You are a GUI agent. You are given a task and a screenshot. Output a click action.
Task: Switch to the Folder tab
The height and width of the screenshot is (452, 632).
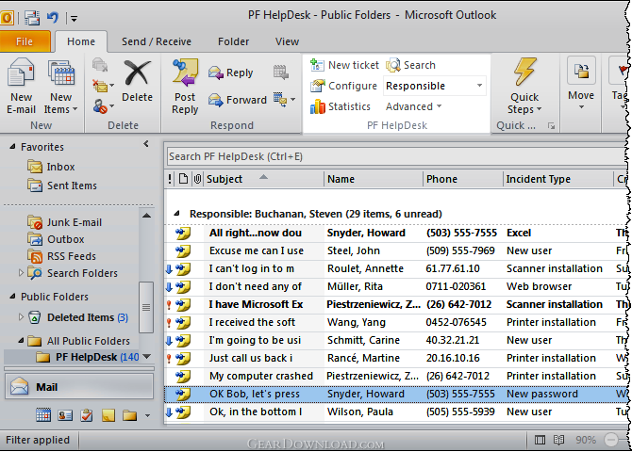[233, 41]
